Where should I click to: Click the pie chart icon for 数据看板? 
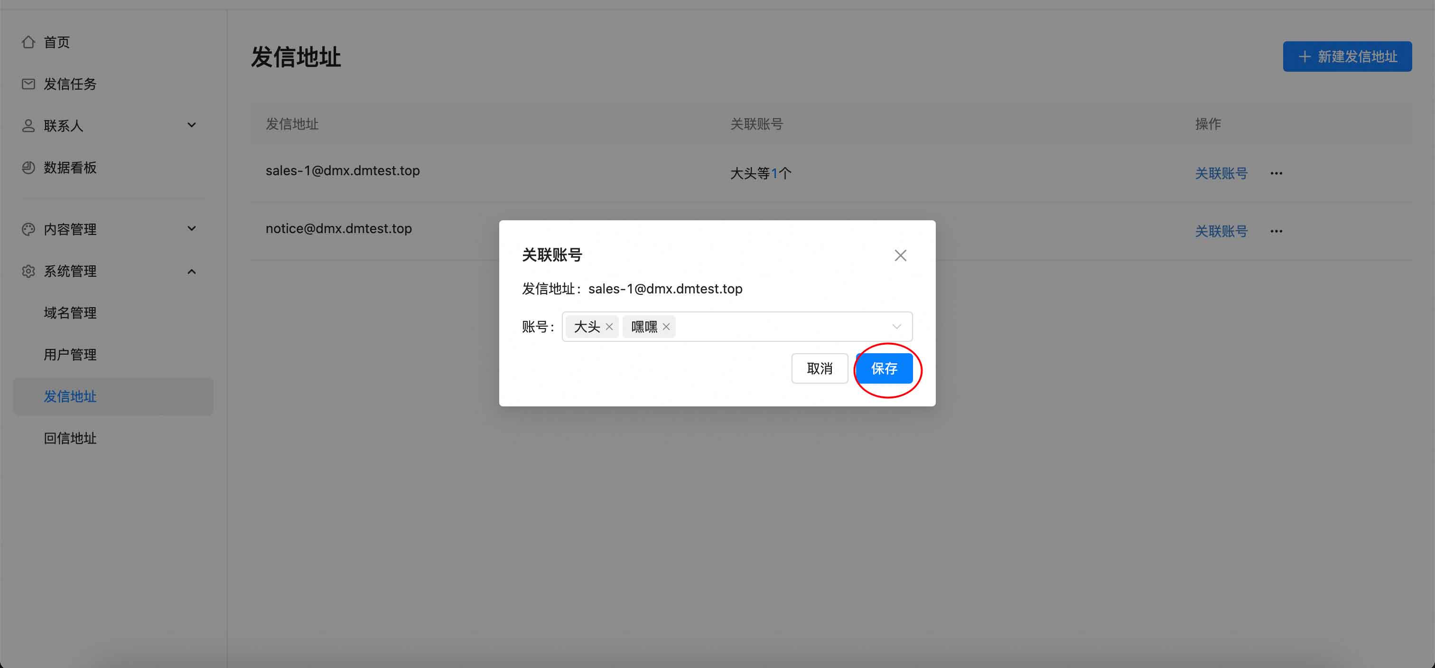[x=28, y=168]
